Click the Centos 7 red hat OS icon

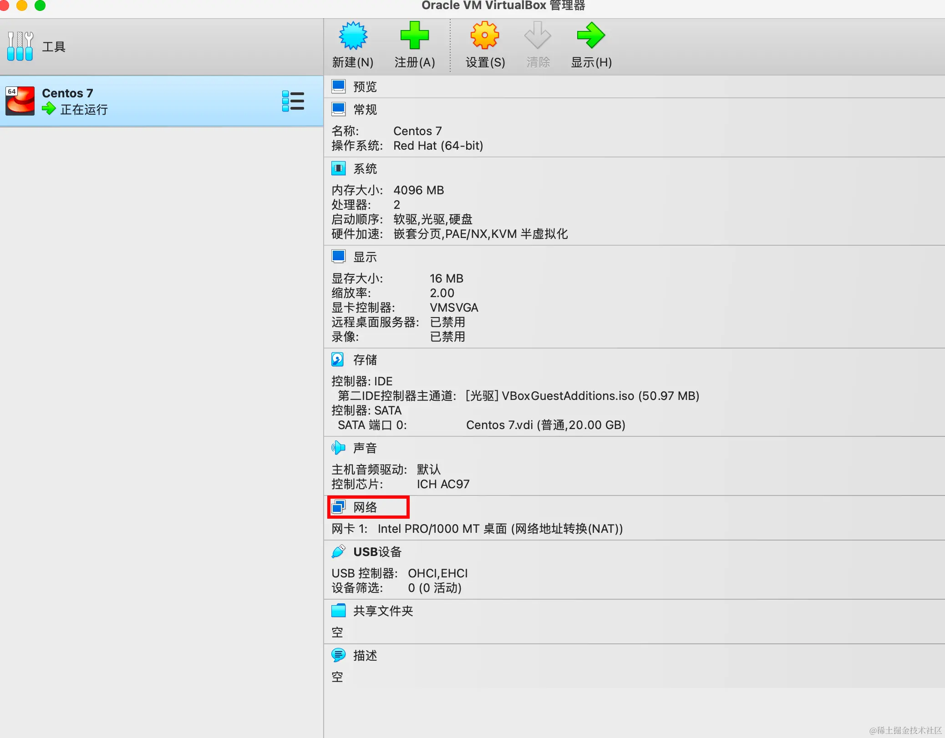point(20,101)
